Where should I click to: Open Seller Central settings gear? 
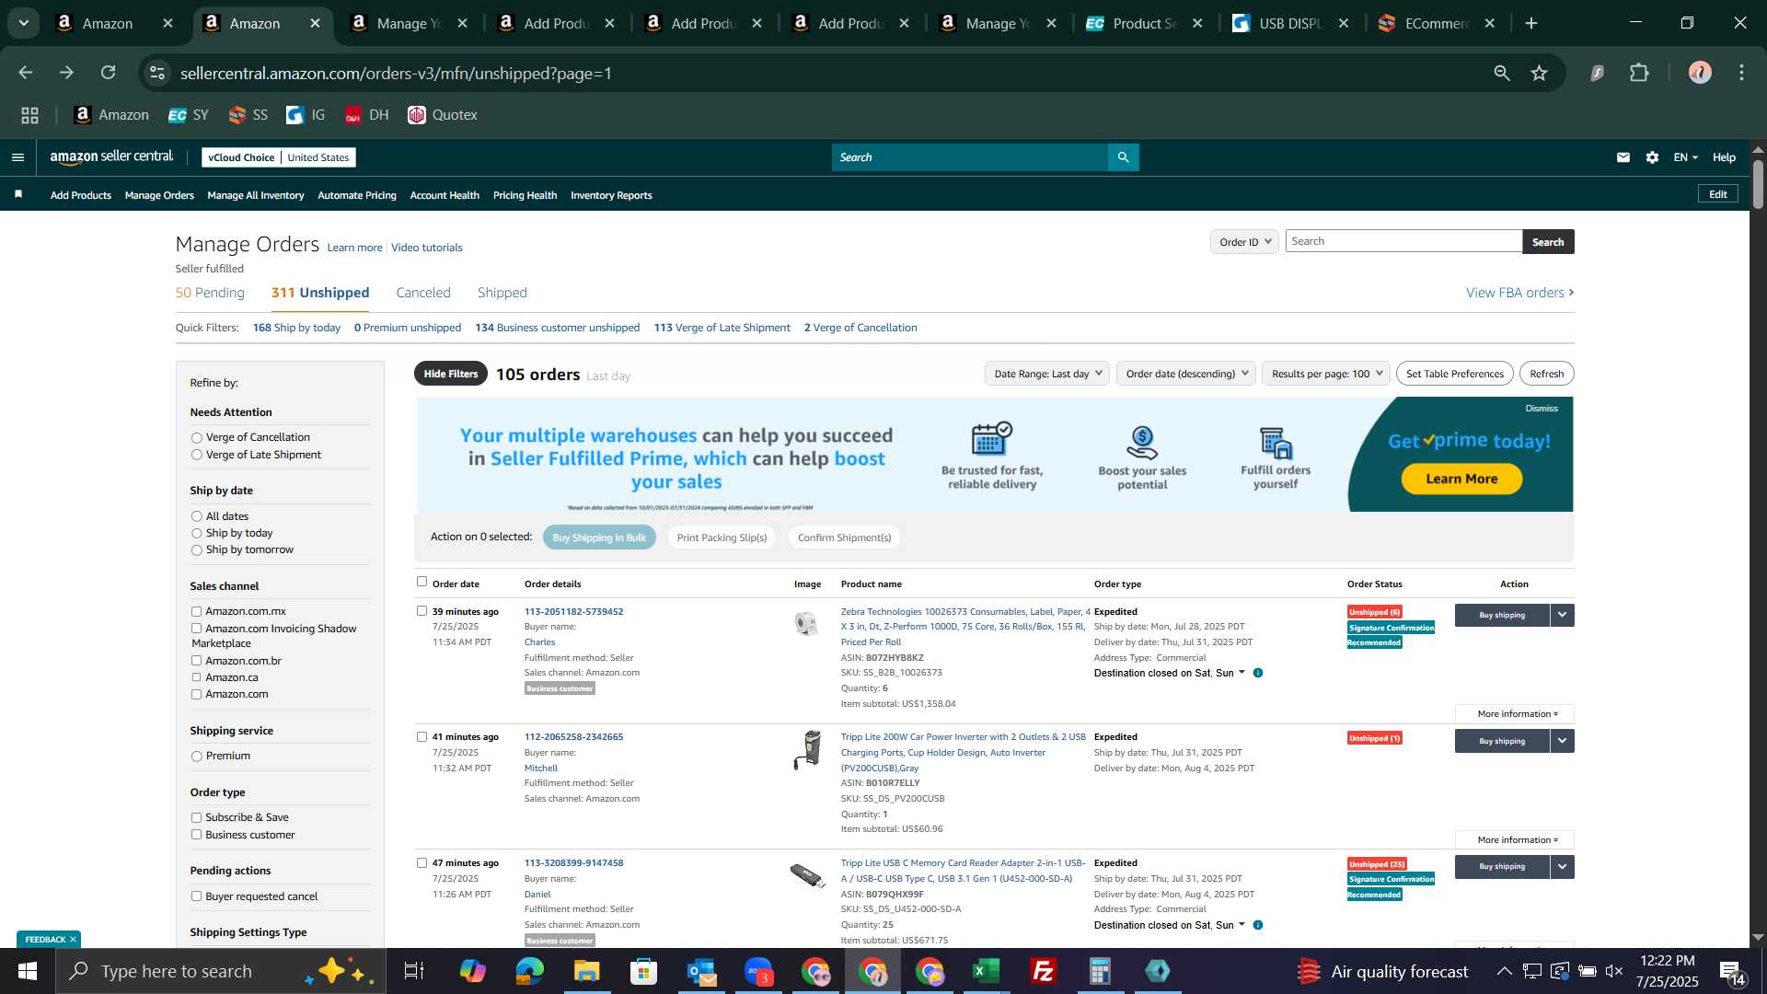point(1653,157)
